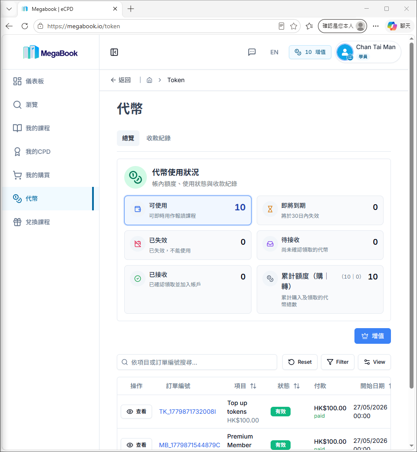Refresh the page in browser
The width and height of the screenshot is (417, 452).
pyautogui.click(x=25, y=26)
